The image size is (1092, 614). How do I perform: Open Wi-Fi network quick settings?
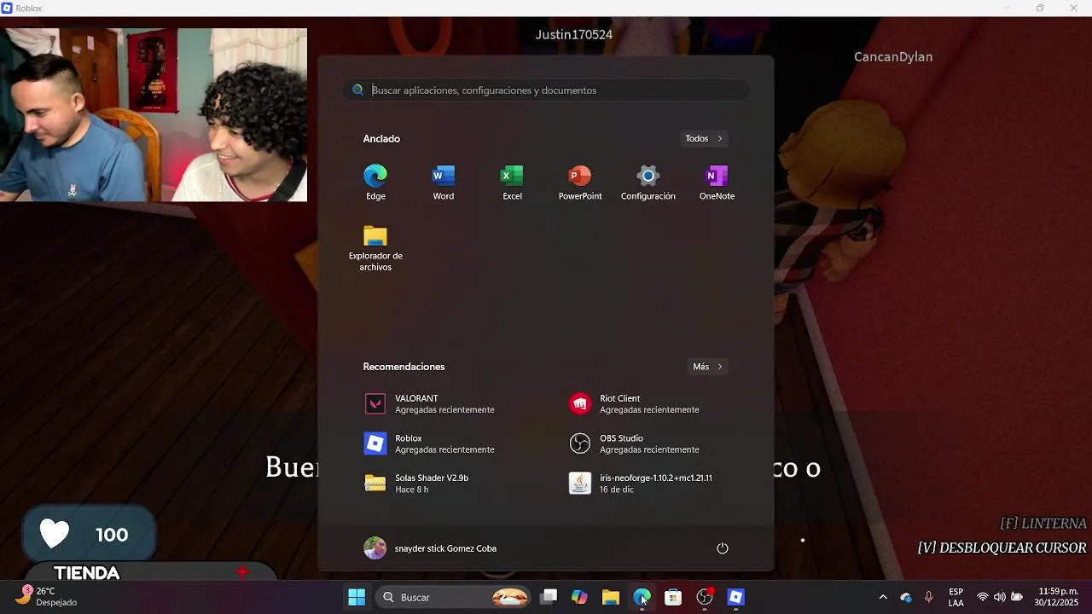983,597
